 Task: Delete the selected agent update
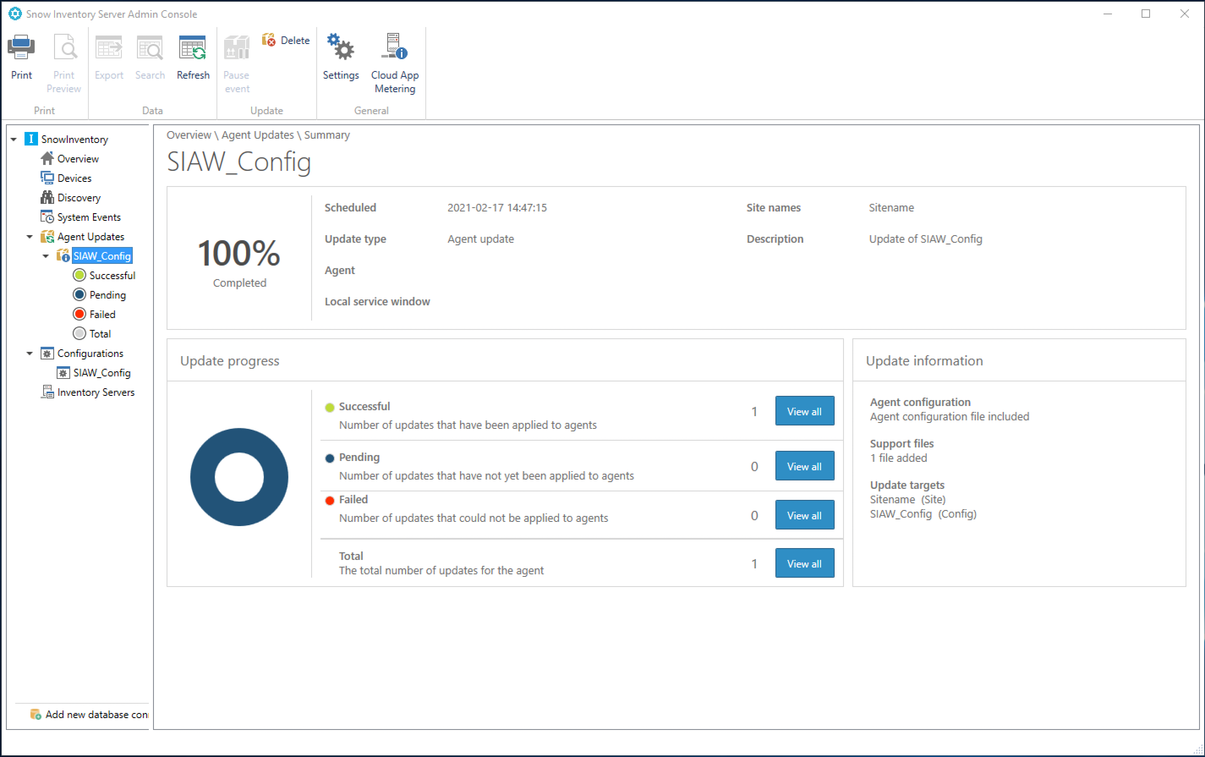286,40
